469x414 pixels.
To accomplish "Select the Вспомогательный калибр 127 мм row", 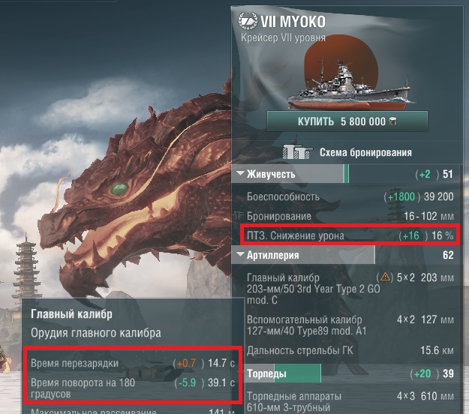I will click(350, 325).
